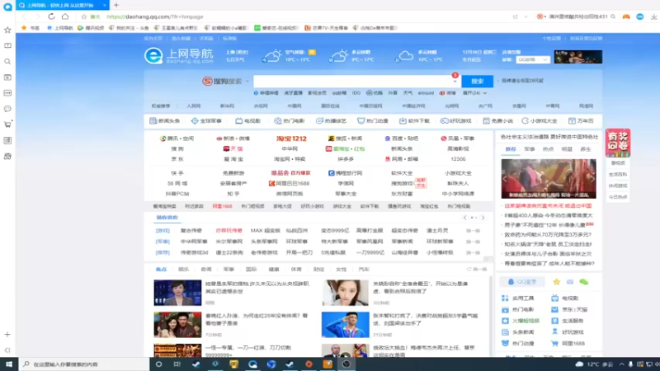The width and height of the screenshot is (660, 371).
Task: Click the QQ登录 login button
Action: [x=522, y=282]
